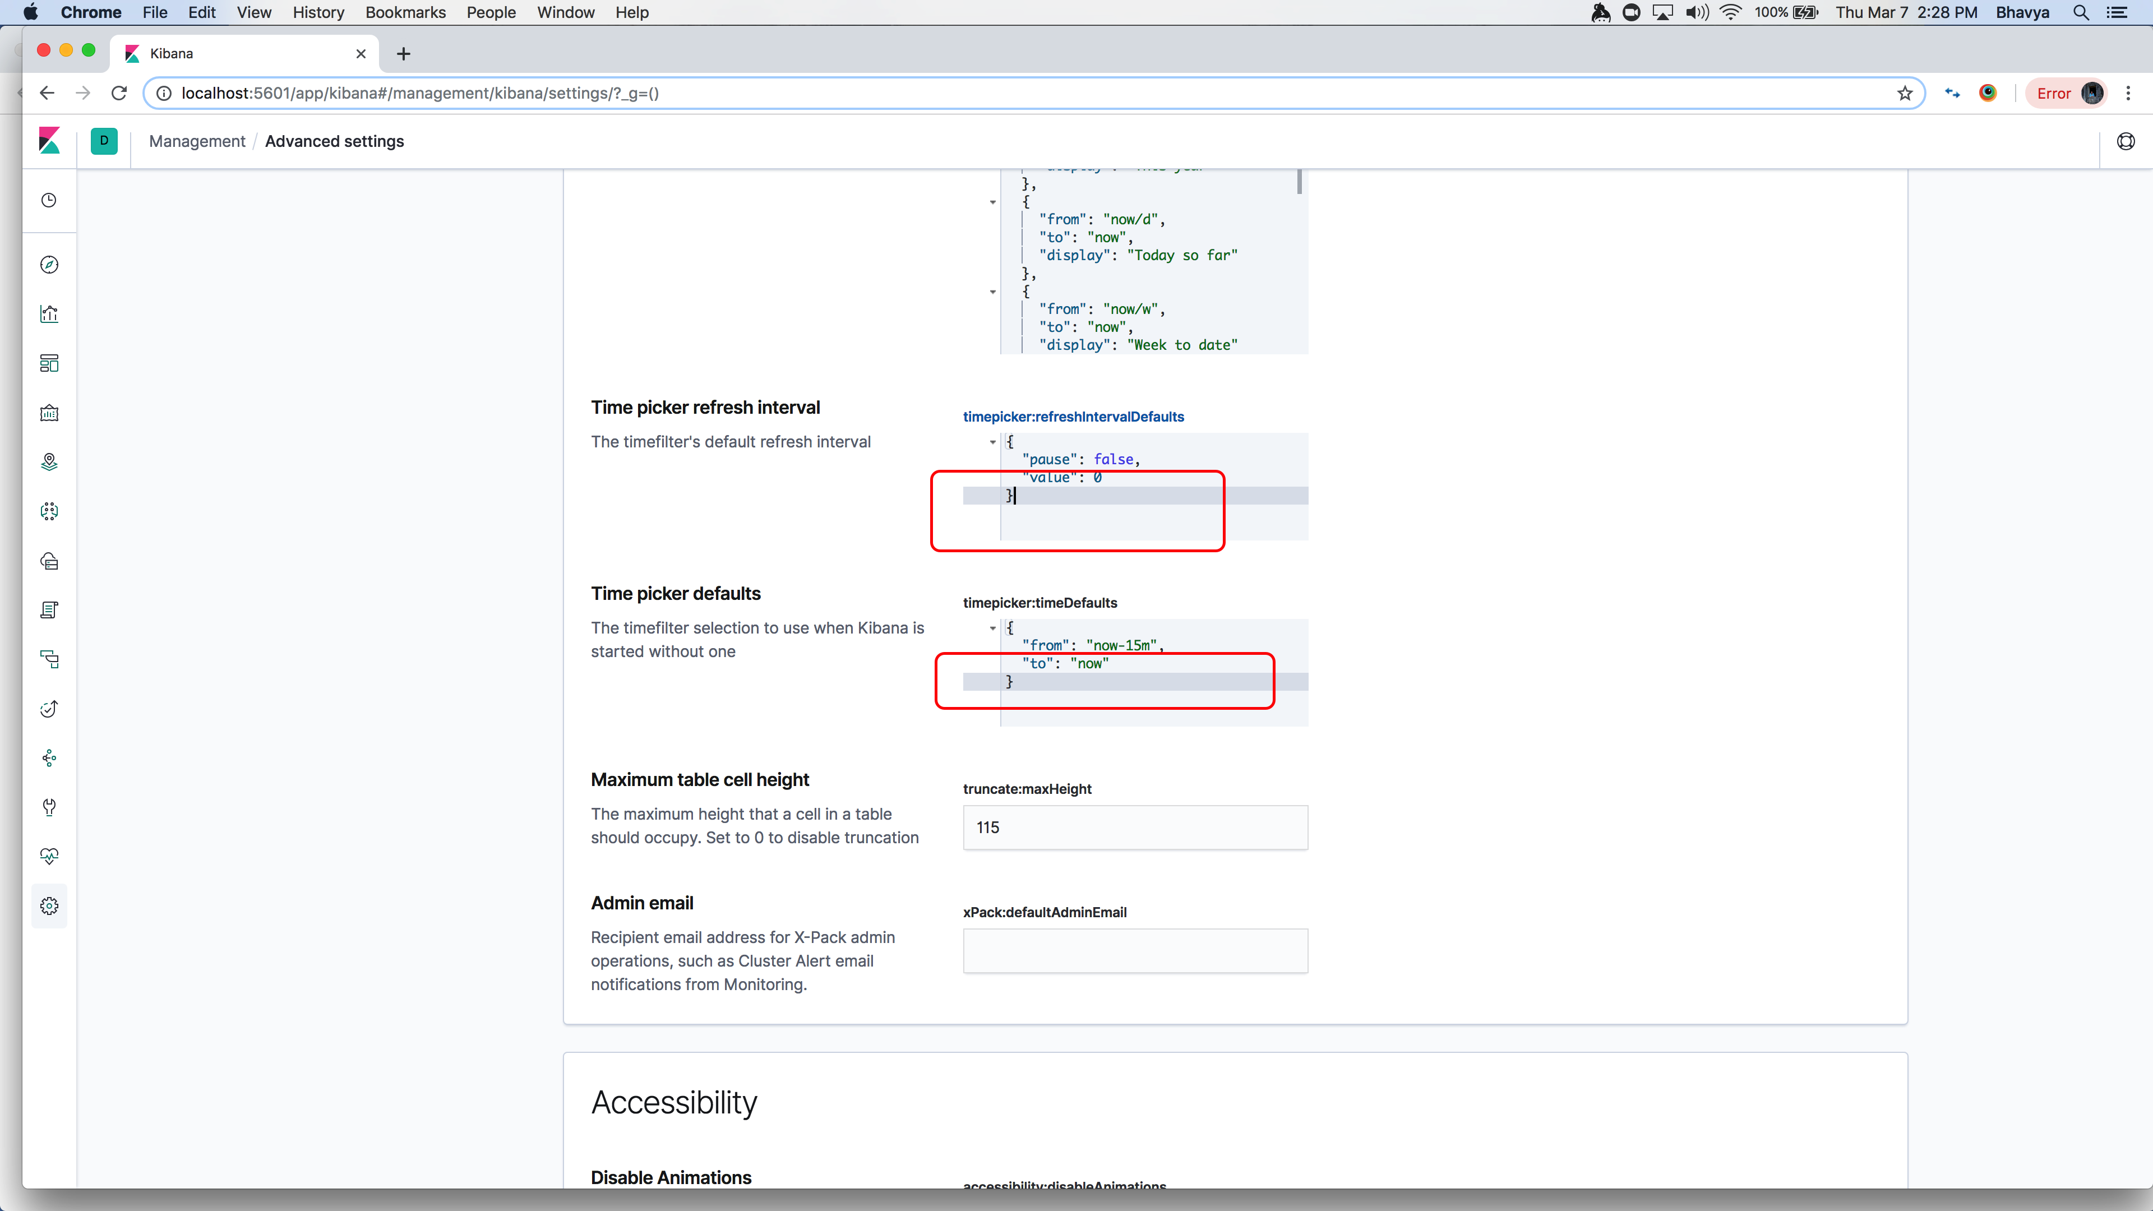Image resolution: width=2153 pixels, height=1211 pixels.
Task: Open the blue arrows browser extension icon
Action: (x=1952, y=93)
